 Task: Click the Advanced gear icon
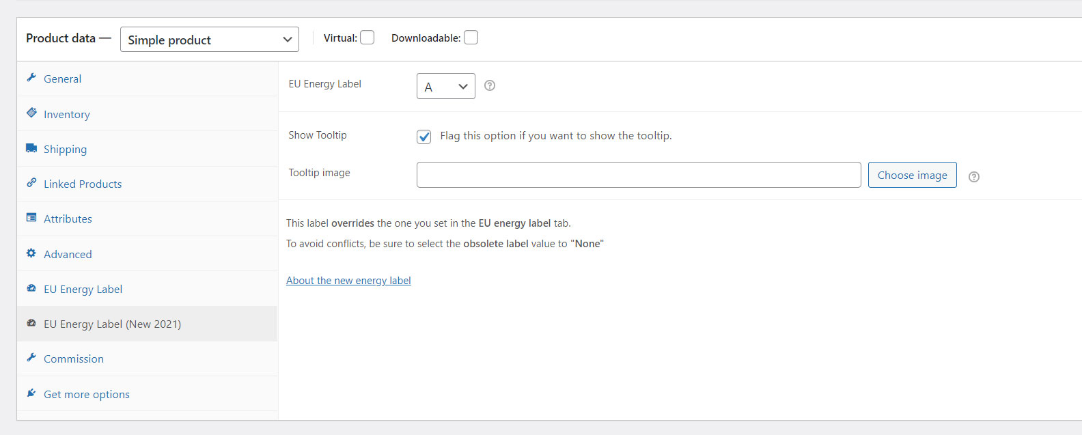(x=31, y=253)
